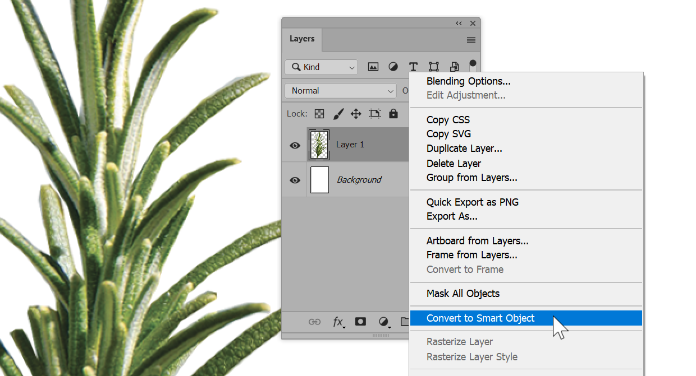
Task: Open Layers panel menu icon
Action: coord(471,40)
